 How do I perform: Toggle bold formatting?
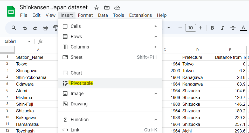tap(212, 28)
